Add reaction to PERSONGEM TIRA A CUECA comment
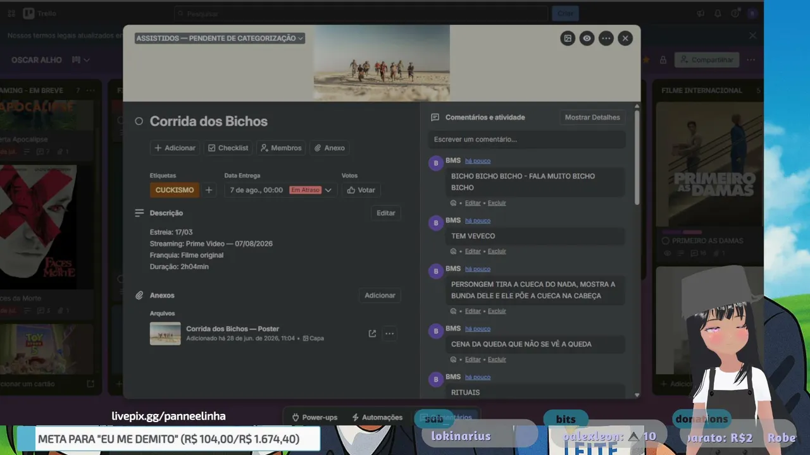The width and height of the screenshot is (810, 455). point(453,311)
